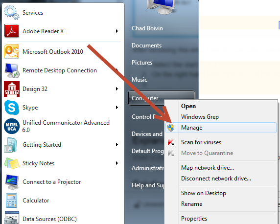
Task: Open Properties from the context menu
Action: pyautogui.click(x=221, y=219)
